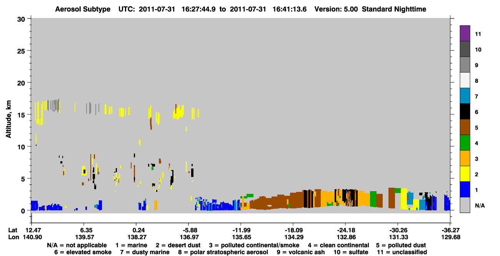
Task: Click the latitude value '6.35'
Action: tap(84, 230)
